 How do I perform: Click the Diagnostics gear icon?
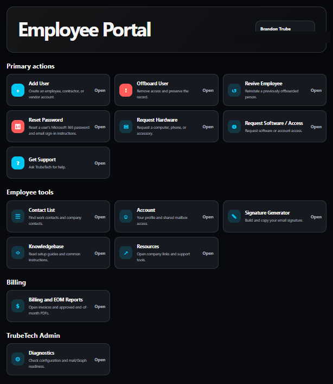point(18,359)
